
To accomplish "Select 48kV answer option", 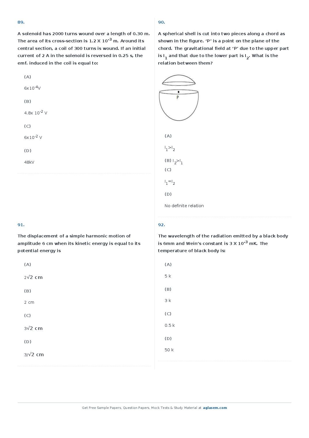I will pos(29,162).
